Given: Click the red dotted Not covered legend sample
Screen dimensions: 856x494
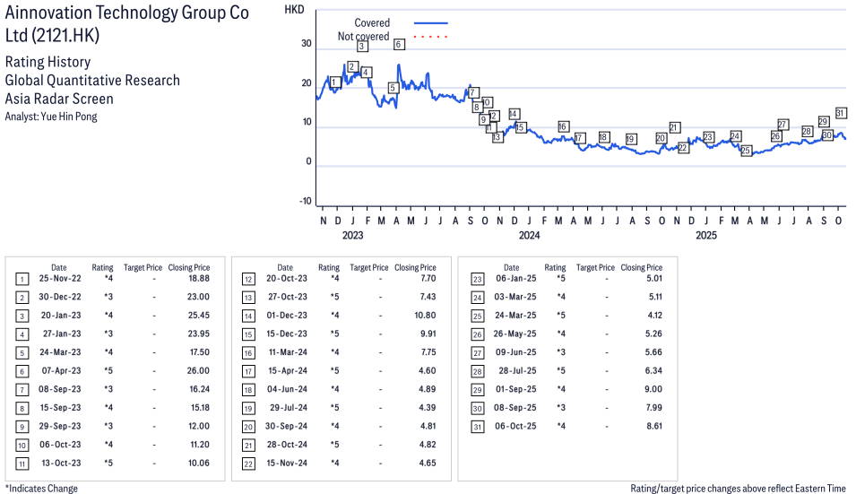Looking at the screenshot, I should tap(430, 37).
